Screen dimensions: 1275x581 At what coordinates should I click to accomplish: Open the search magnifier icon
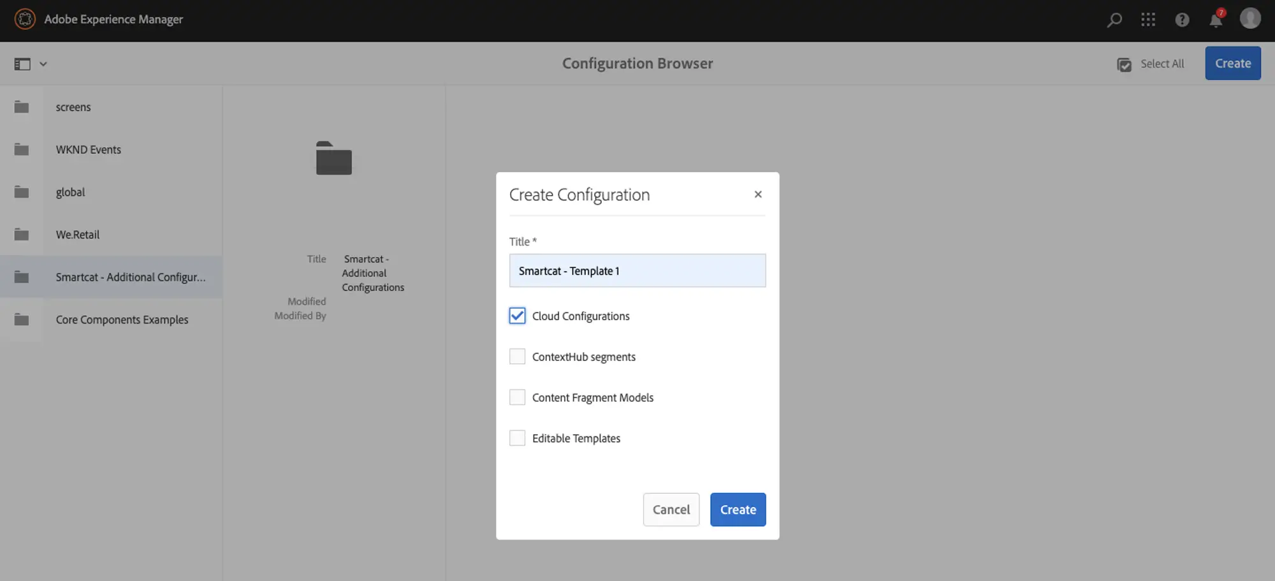(x=1114, y=20)
